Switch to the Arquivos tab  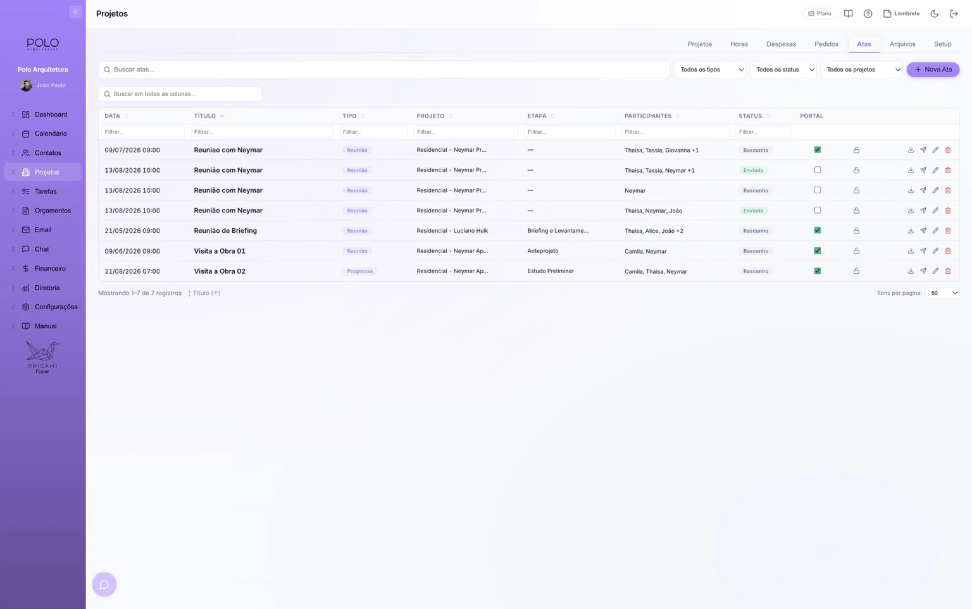click(902, 44)
